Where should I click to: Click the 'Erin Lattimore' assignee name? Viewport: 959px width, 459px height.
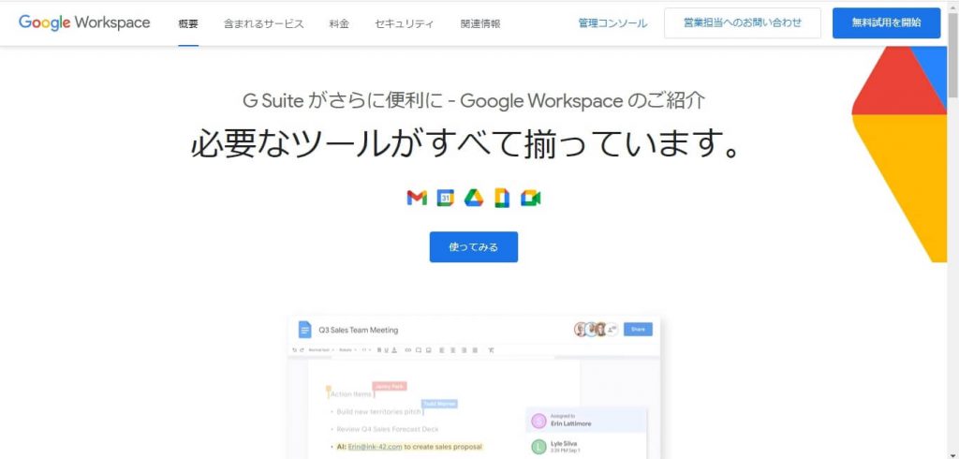571,422
